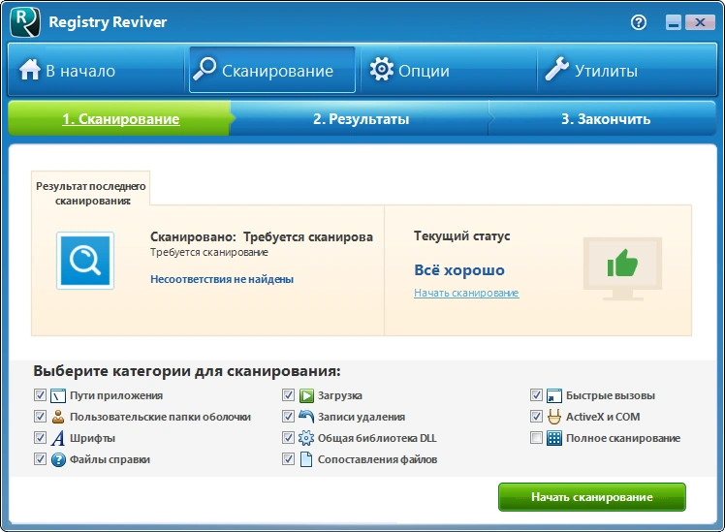Toggle the Загрузка checkbox

coord(288,395)
